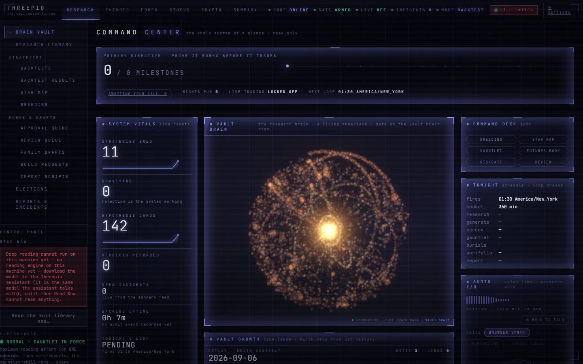This screenshot has width=583, height=364.
Task: Click the Read the full library now button
Action: pos(43,318)
